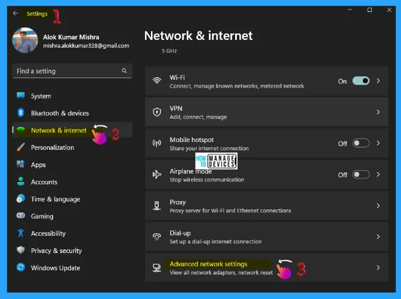
Task: Close the Settings window
Action: (389, 10)
